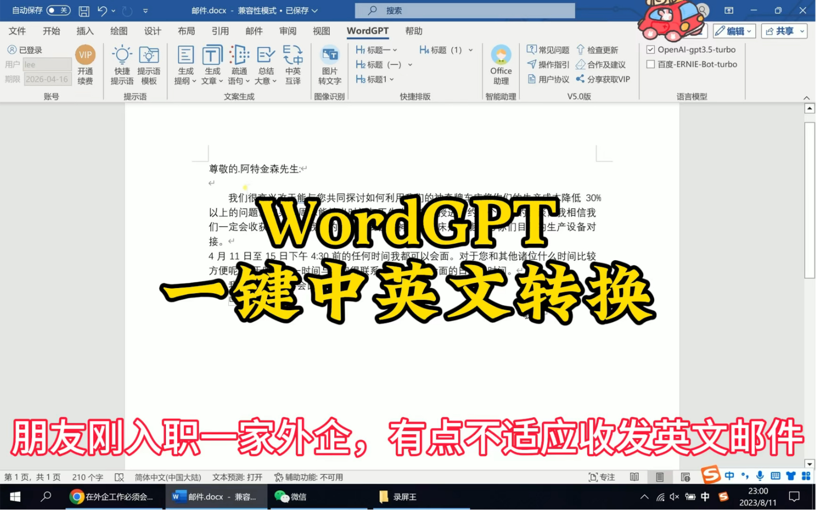Image resolution: width=816 pixels, height=510 pixels.
Task: Expand the document title saved-status dropdown
Action: (x=315, y=11)
